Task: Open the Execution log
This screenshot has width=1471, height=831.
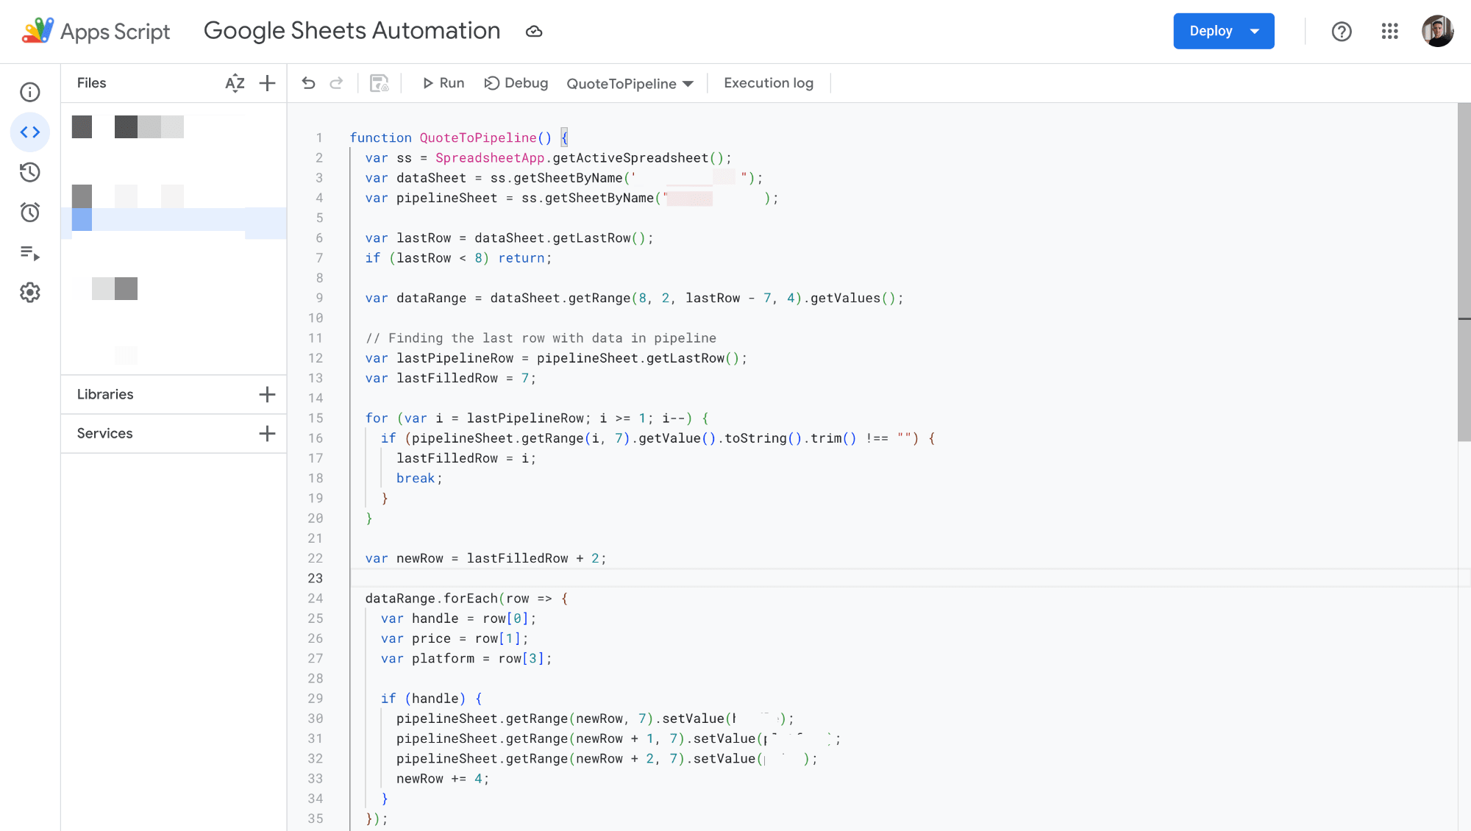Action: [769, 83]
